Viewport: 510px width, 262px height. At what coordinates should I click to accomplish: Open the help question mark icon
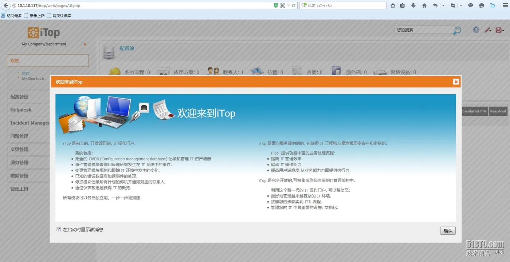pyautogui.click(x=476, y=30)
